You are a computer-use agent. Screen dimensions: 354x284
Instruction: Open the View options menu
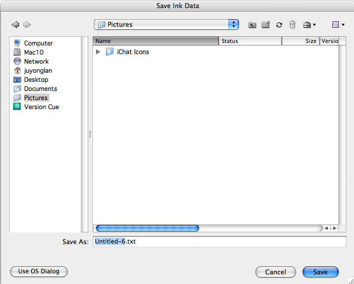[x=338, y=24]
